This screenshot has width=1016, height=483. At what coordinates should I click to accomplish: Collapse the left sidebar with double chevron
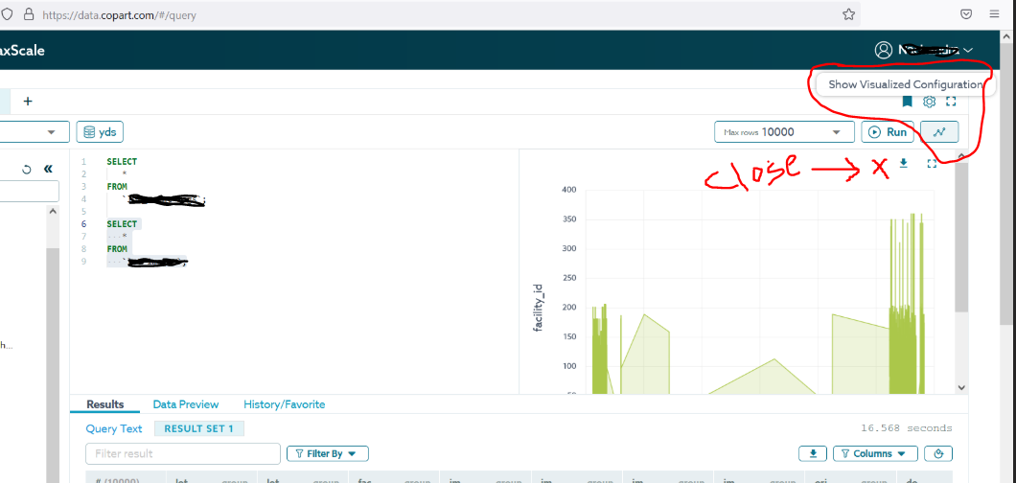point(48,169)
